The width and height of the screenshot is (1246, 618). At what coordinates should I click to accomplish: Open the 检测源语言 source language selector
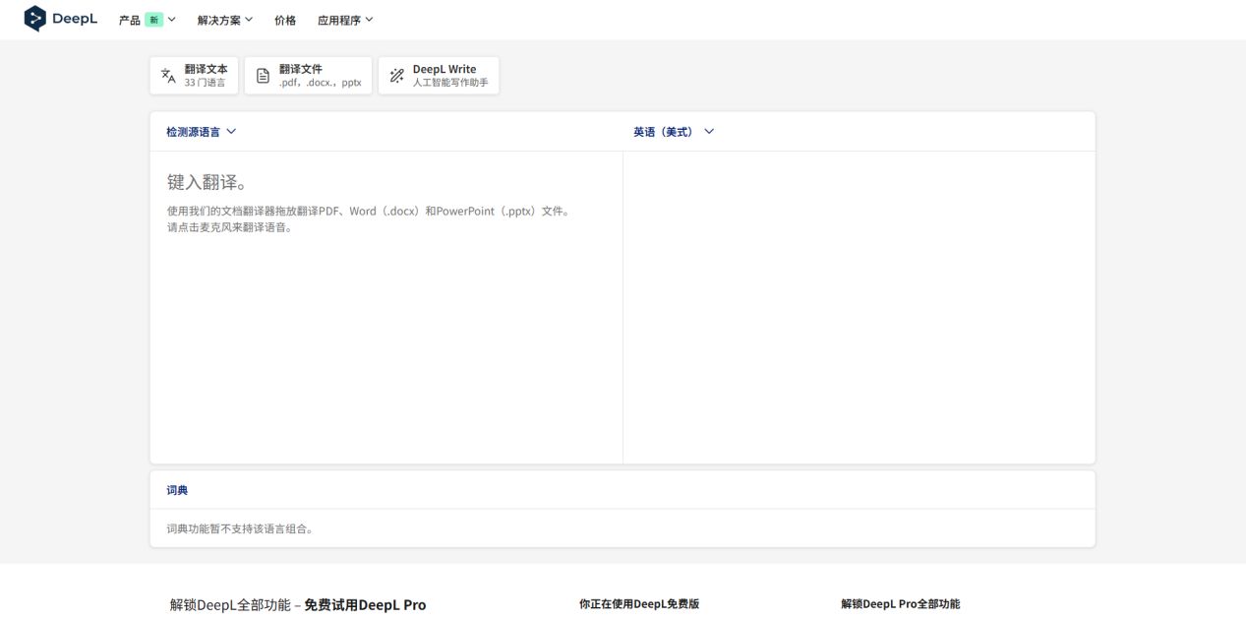click(x=202, y=131)
